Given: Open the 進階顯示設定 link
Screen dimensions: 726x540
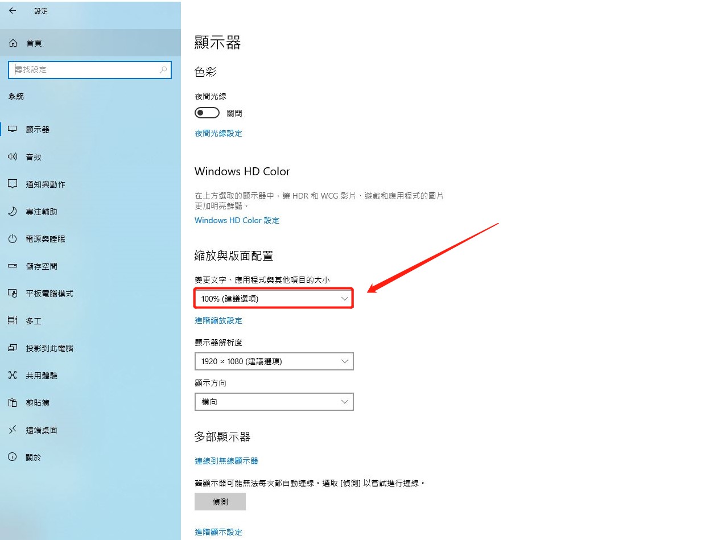Looking at the screenshot, I should click(218, 532).
